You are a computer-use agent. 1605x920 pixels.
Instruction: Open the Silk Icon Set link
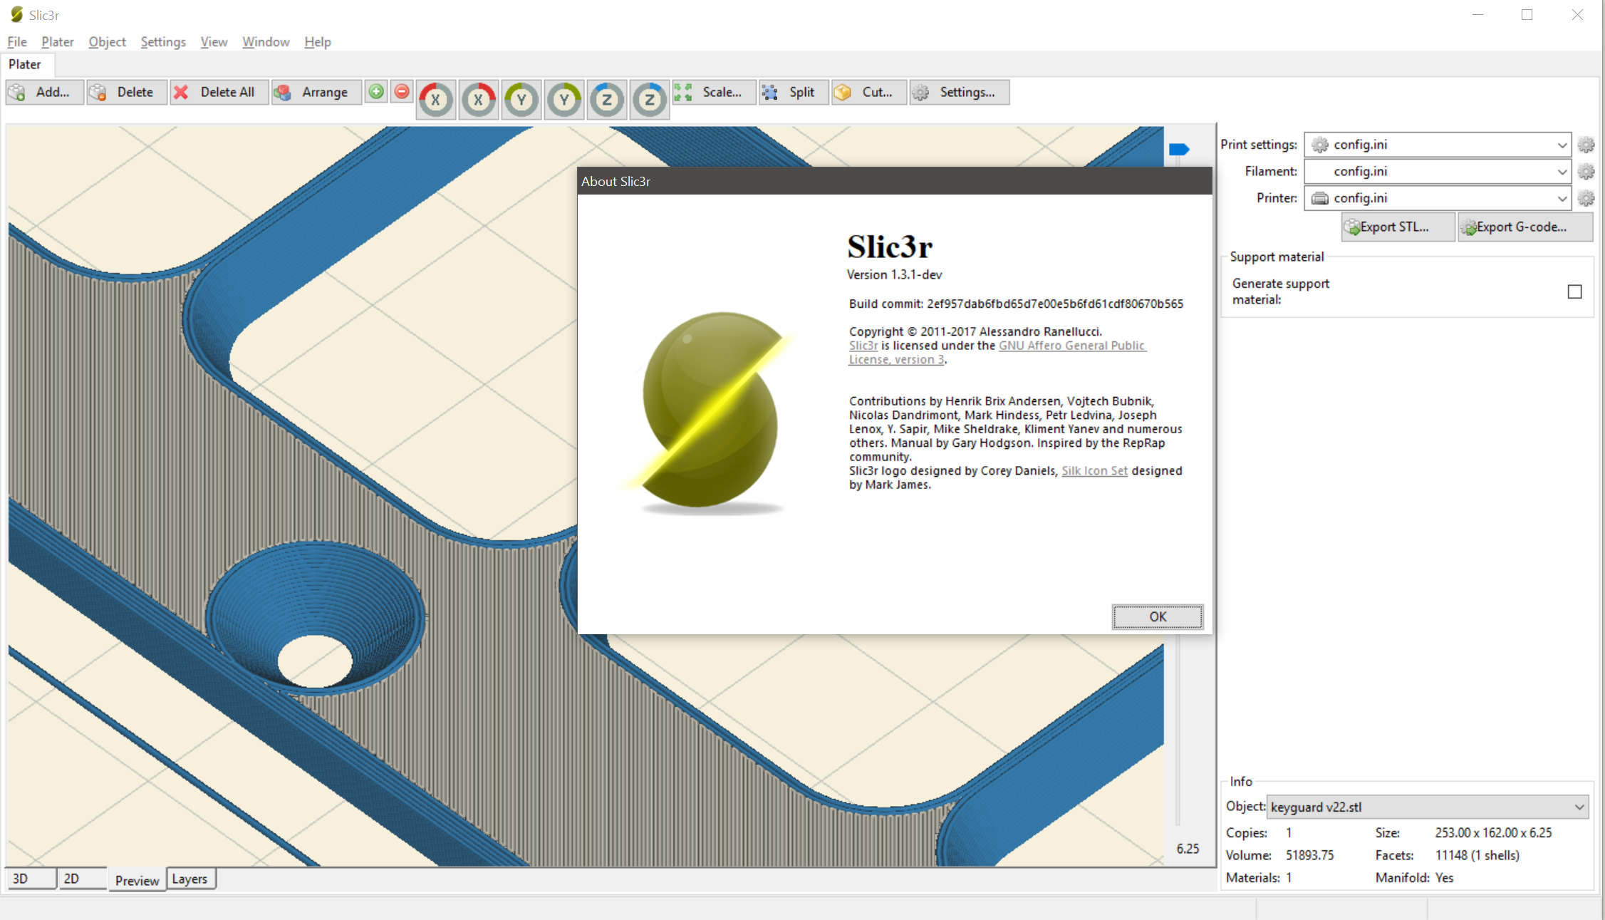[x=1094, y=470]
